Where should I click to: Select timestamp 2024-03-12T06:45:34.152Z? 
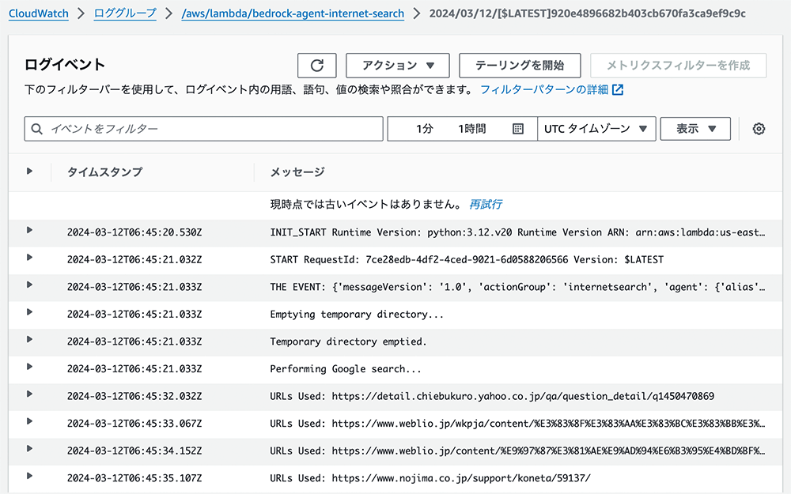point(134,451)
